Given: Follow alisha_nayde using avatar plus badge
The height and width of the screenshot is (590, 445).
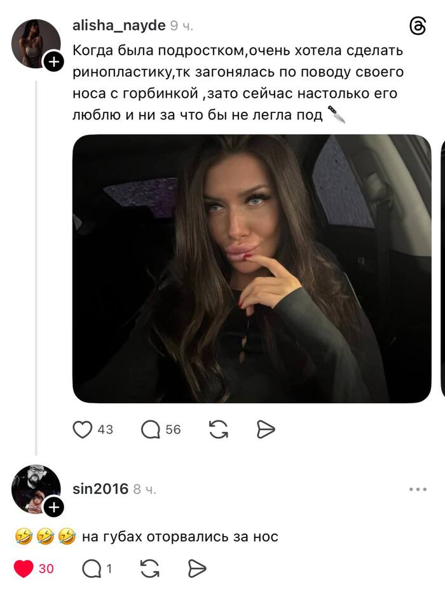Looking at the screenshot, I should 54,62.
